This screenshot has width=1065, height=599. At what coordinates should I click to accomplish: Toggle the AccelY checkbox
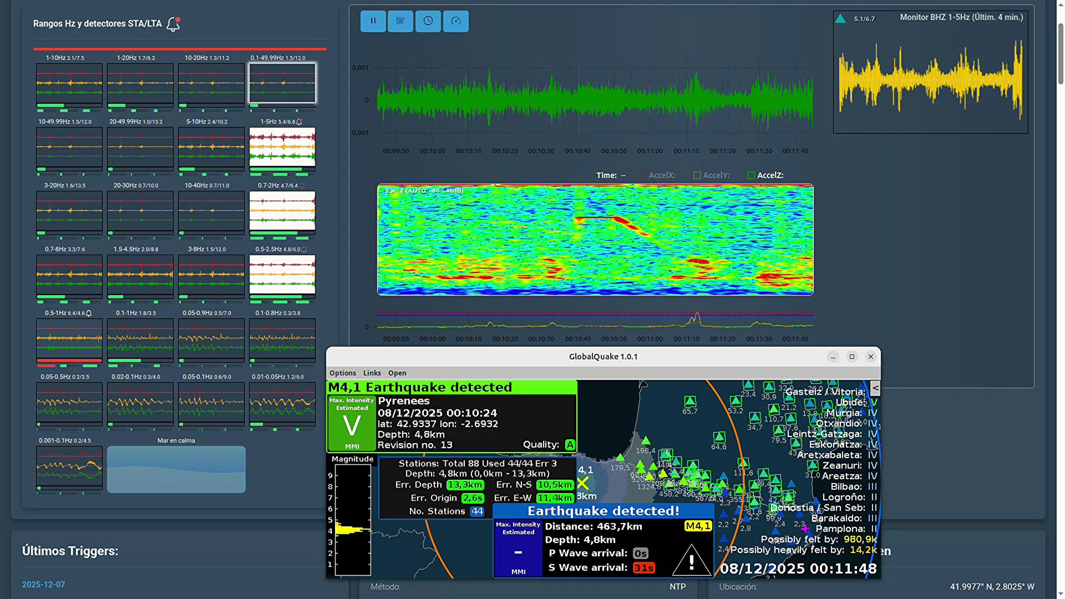click(697, 176)
